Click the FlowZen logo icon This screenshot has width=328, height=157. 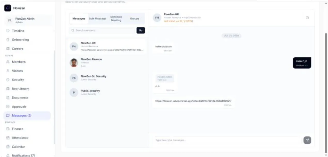coord(8,8)
